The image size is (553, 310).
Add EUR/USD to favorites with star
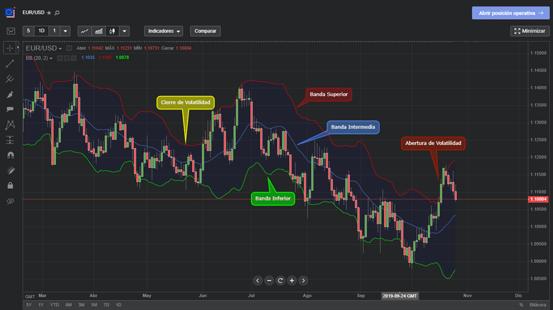(49, 13)
